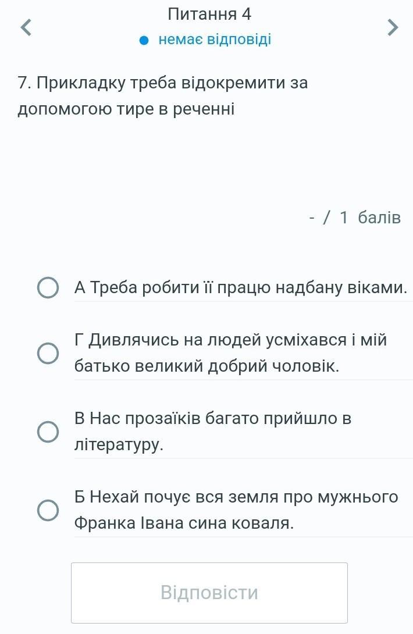Go to the previous question arrow

click(x=24, y=27)
